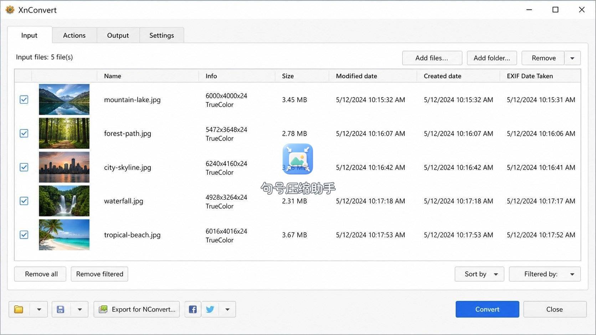
Task: Toggle checkbox for mountain-lake.jpg
Action: [24, 100]
